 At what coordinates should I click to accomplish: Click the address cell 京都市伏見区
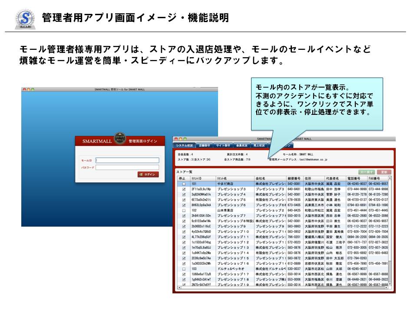click(314, 263)
